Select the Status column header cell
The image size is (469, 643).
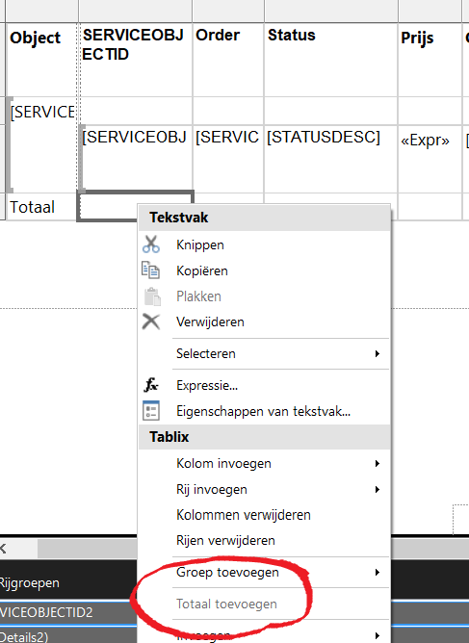(331, 60)
